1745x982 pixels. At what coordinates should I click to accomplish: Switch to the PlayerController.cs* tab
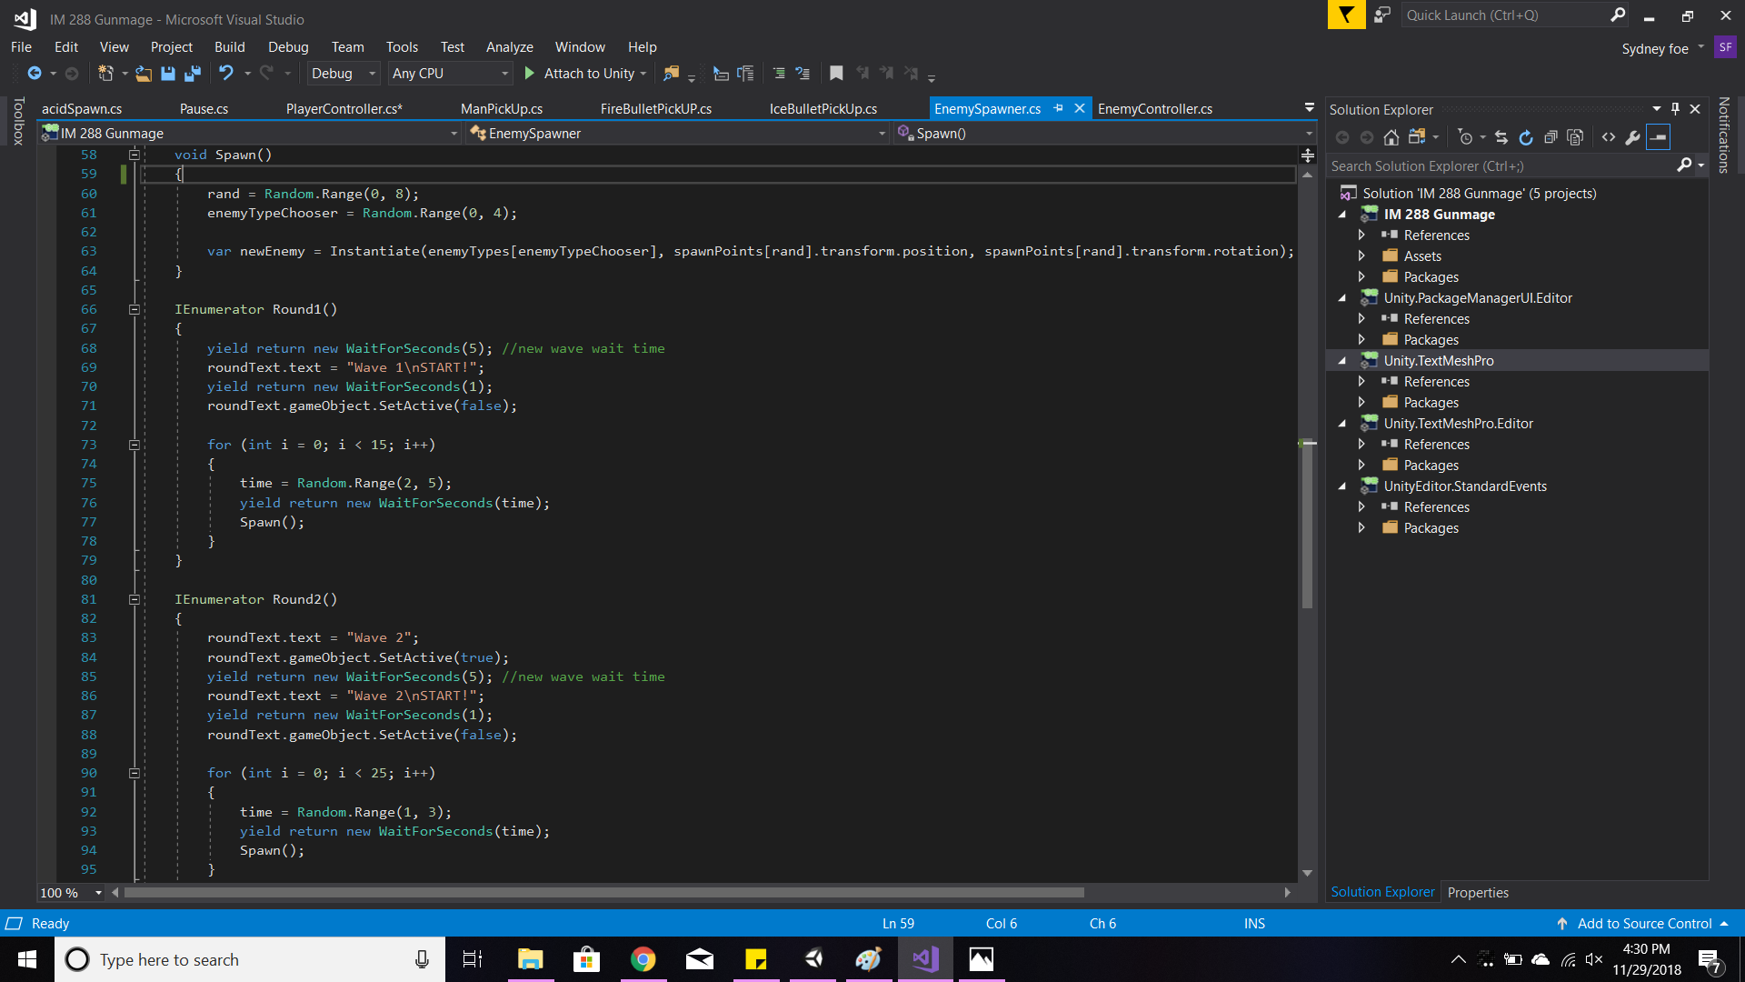[344, 109]
